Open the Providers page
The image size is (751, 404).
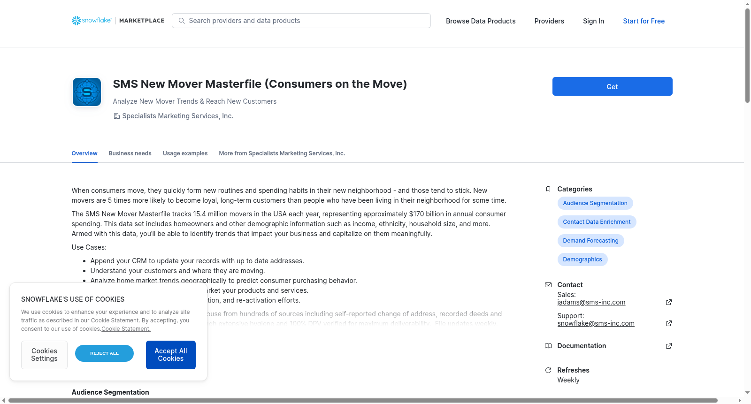click(549, 21)
